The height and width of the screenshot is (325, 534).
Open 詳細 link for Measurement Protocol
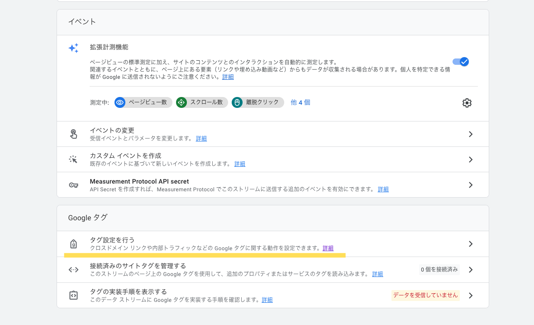tap(383, 189)
